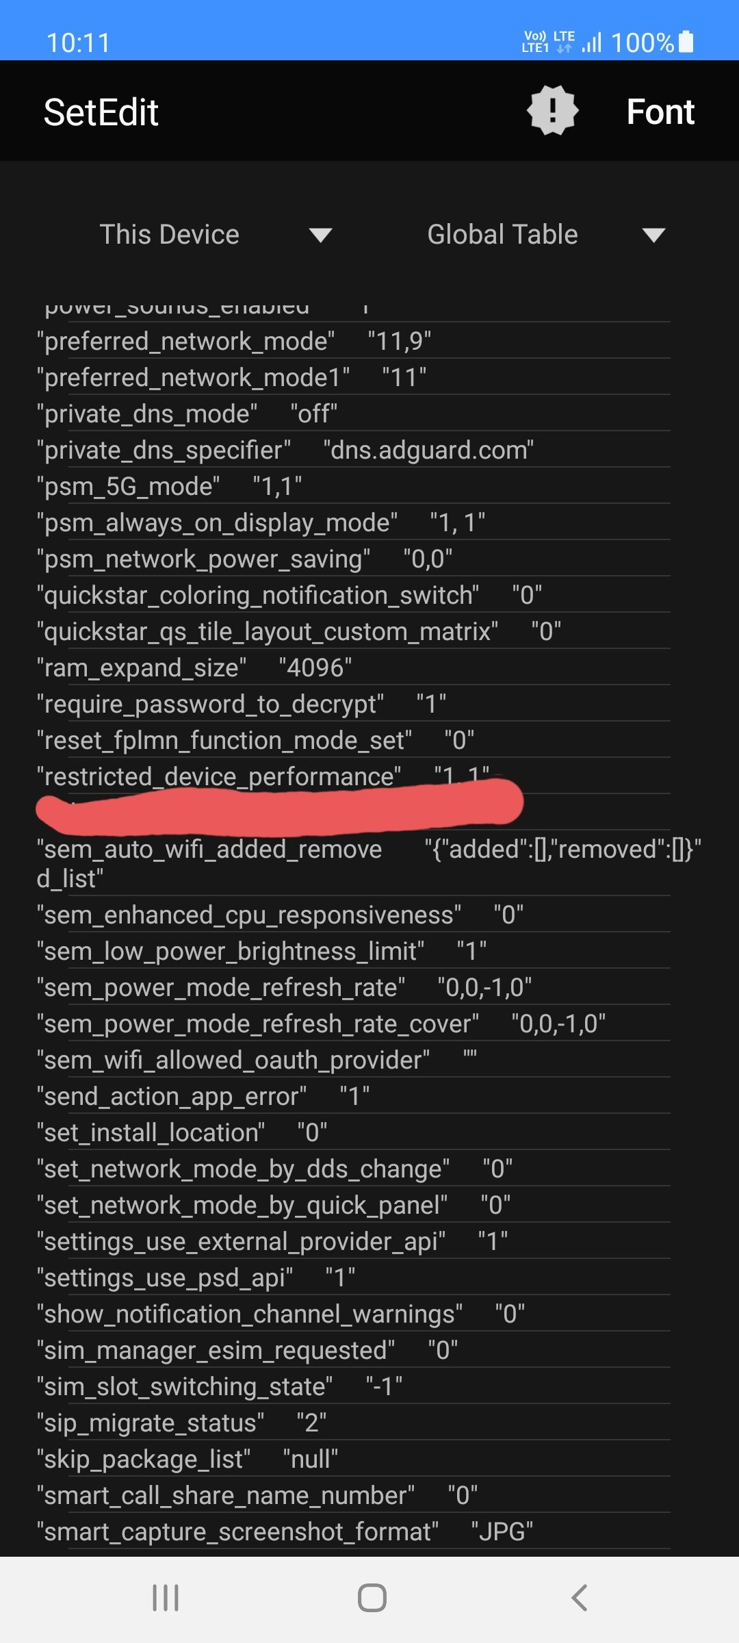739x1643 pixels.
Task: Open the Font settings button
Action: 660,112
